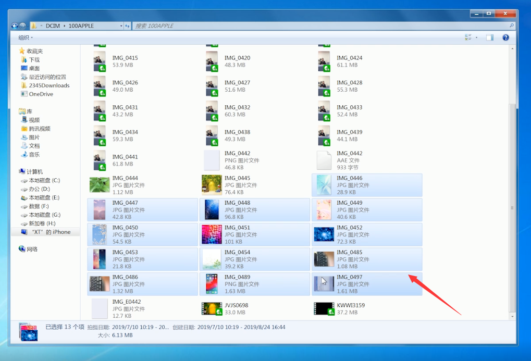Click the search magnifier icon
531x361 pixels.
tap(512, 26)
